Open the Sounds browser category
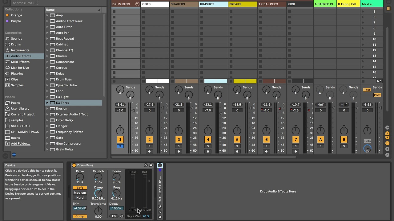This screenshot has height=221, width=394. [x=16, y=39]
